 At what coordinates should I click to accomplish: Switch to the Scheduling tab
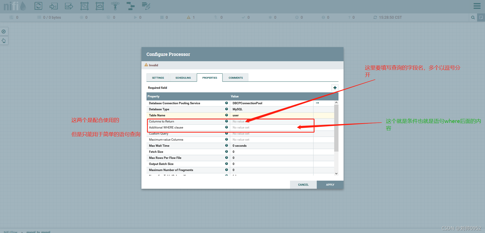coord(183,78)
